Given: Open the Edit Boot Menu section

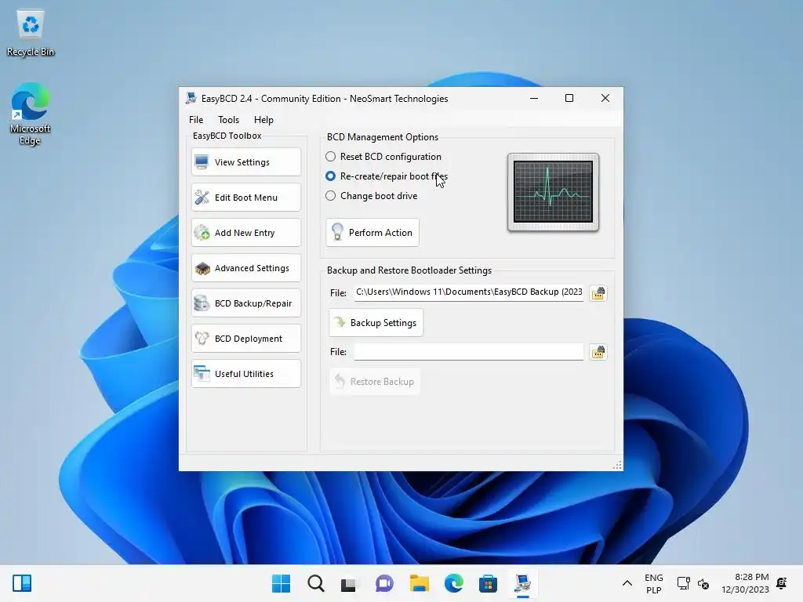Looking at the screenshot, I should [245, 198].
